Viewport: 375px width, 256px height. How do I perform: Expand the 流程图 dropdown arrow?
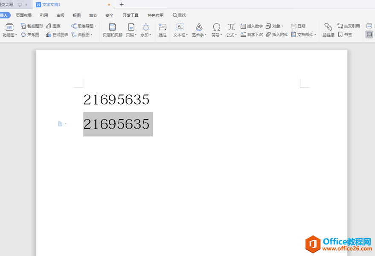click(92, 35)
